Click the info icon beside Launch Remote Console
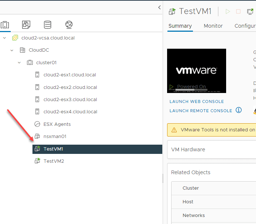Viewport: 256px width, 224px height. [x=239, y=110]
